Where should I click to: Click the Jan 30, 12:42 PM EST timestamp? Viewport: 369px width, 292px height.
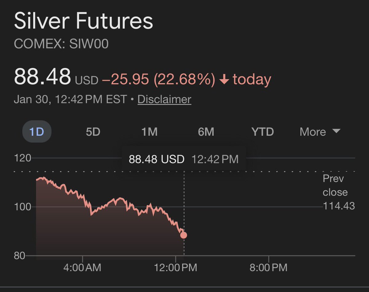(70, 99)
